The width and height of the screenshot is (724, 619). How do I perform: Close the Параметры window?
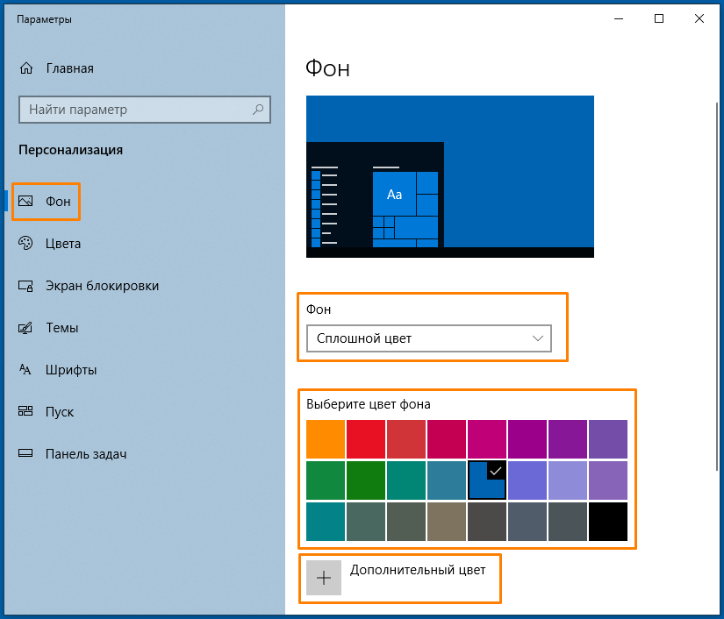pos(699,18)
